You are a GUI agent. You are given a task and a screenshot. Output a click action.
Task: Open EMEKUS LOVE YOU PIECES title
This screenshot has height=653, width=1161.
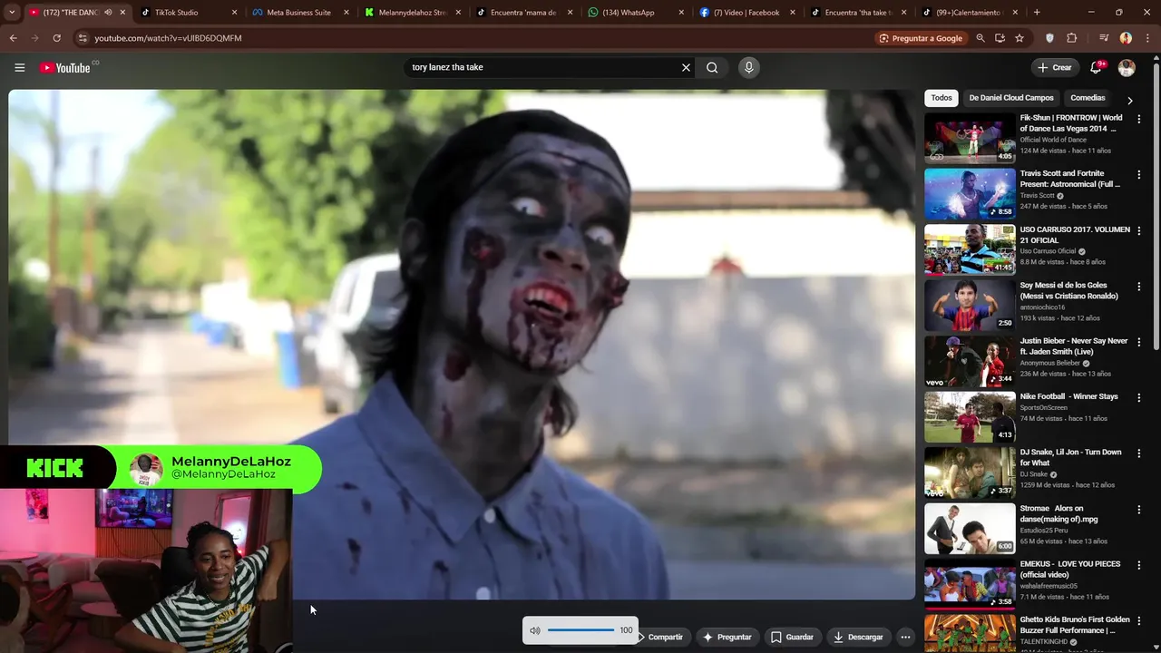pyautogui.click(x=1070, y=569)
